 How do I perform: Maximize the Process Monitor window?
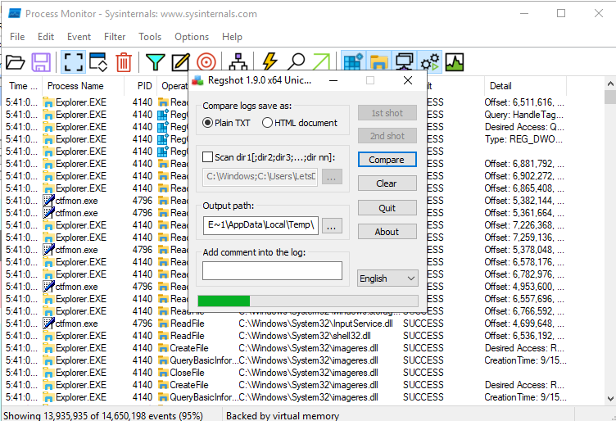pyautogui.click(x=561, y=13)
